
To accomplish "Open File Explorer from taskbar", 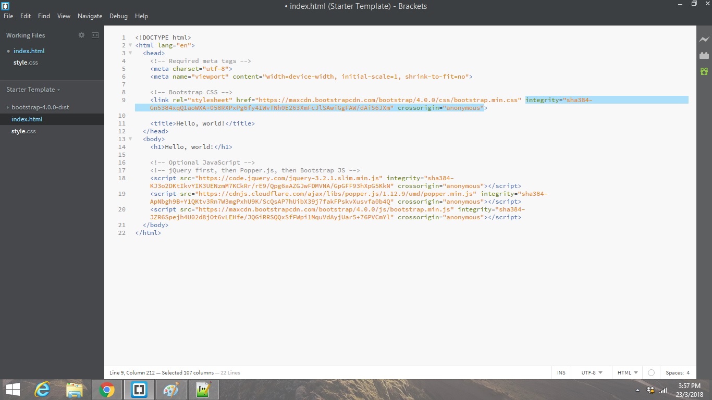I will [75, 390].
